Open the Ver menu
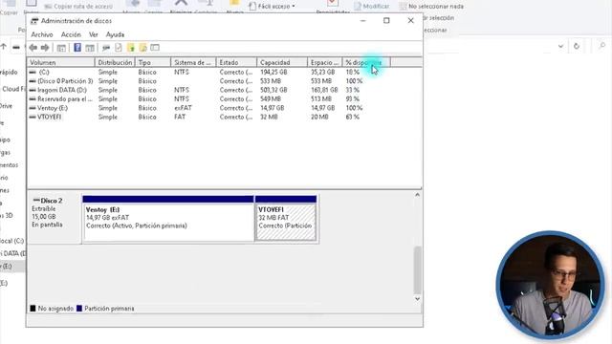 (94, 34)
